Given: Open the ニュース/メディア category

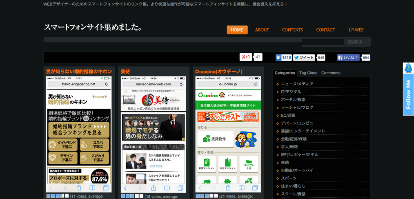Looking at the screenshot, I should [297, 84].
